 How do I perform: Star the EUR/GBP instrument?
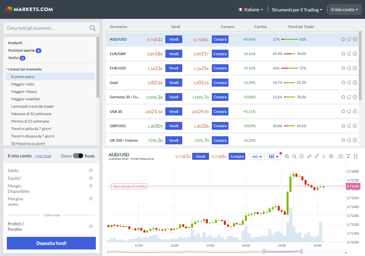coord(343,54)
